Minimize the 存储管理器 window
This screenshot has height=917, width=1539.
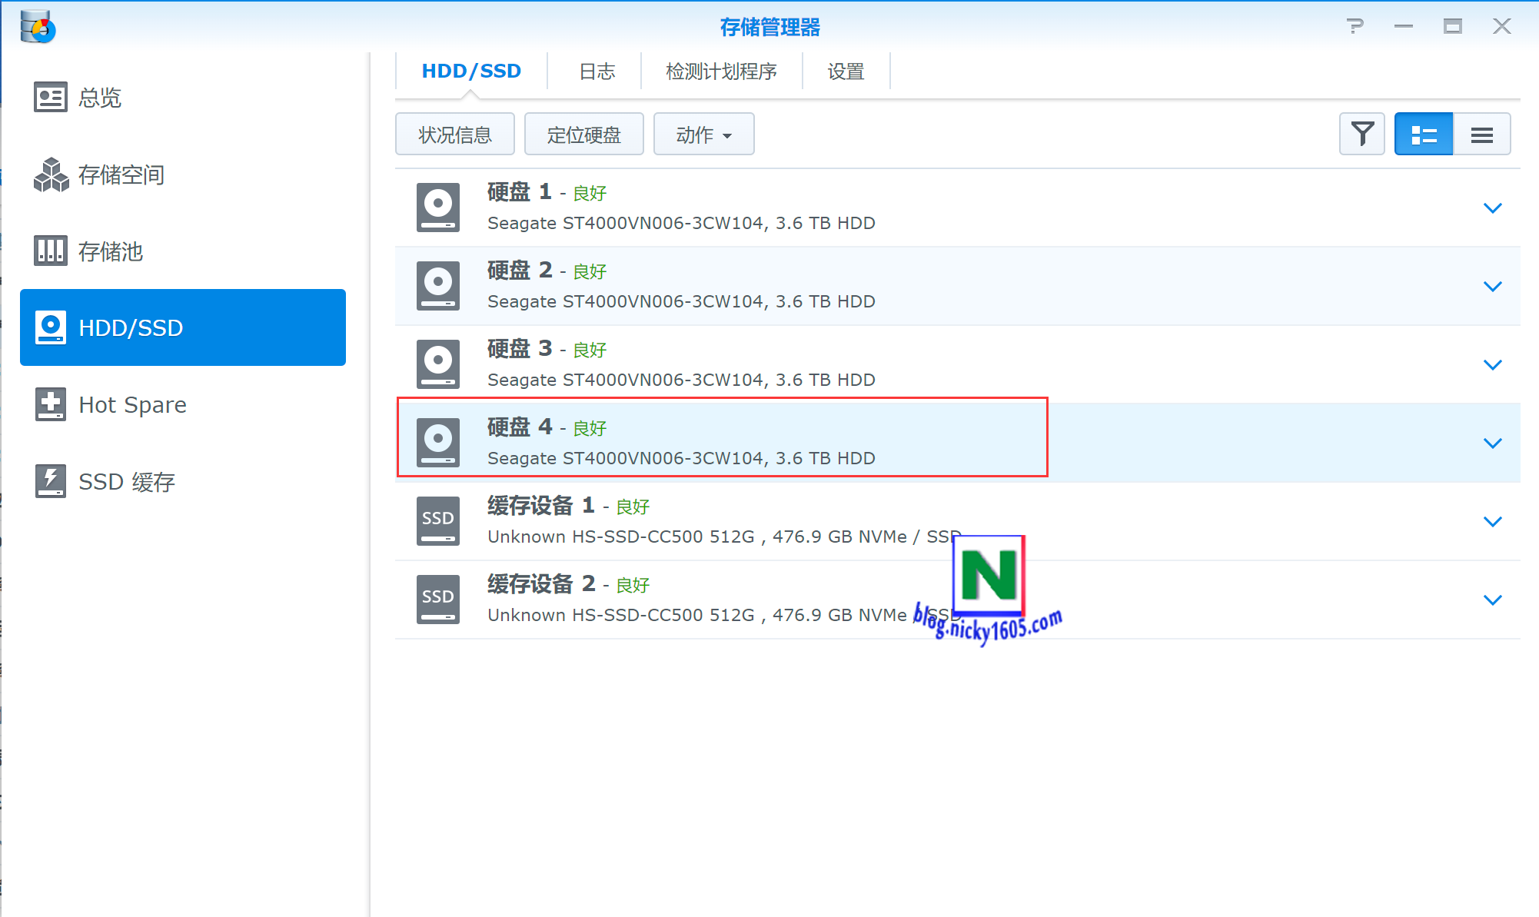(x=1404, y=26)
